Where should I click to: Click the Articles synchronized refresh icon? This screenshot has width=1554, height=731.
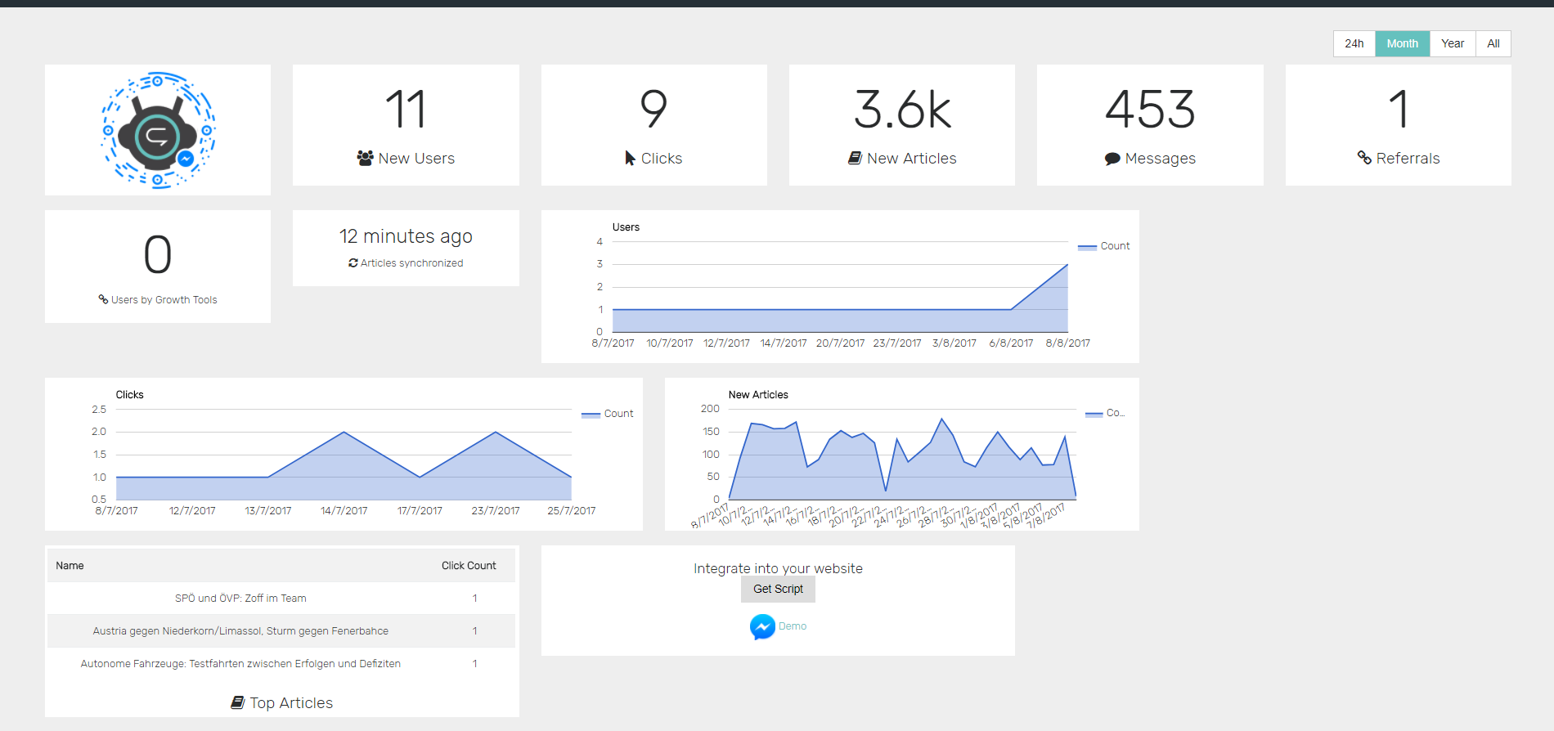pos(353,263)
